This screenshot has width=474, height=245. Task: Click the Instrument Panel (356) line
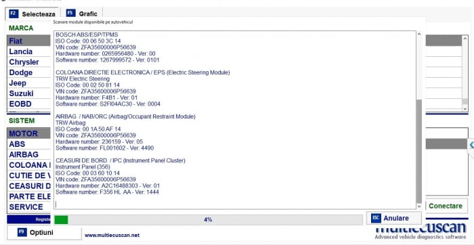click(x=83, y=166)
